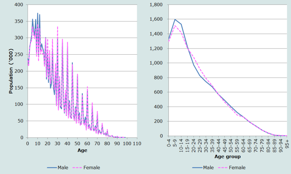Image resolution: width=291 pixels, height=174 pixels.
Task: Click the pink dashed Female swatch in left legend
Action: 77,168
